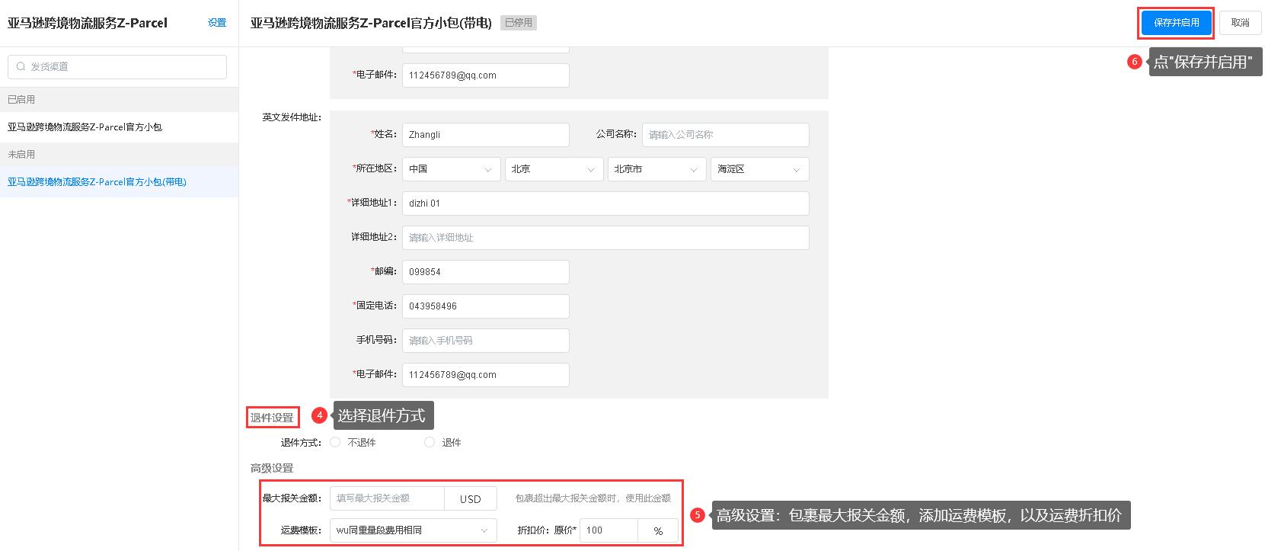
Task: Click the 保存并启用 button
Action: click(x=1176, y=23)
